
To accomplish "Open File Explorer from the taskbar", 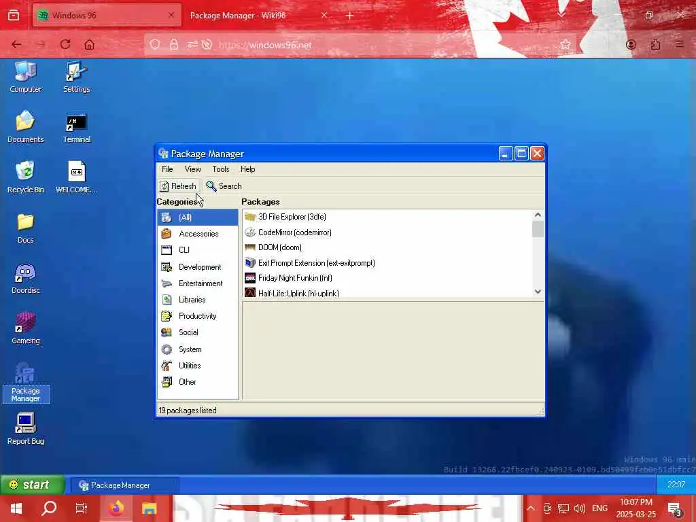I will tap(150, 508).
